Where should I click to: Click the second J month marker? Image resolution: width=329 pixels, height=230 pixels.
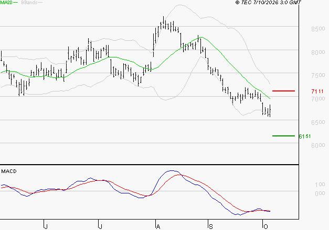point(101,227)
